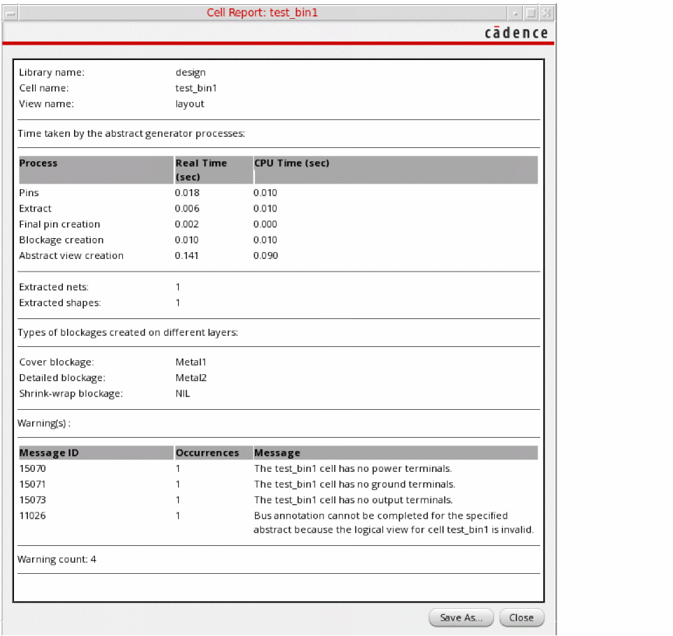
Task: Maximize the Cell Report window
Action: click(530, 13)
